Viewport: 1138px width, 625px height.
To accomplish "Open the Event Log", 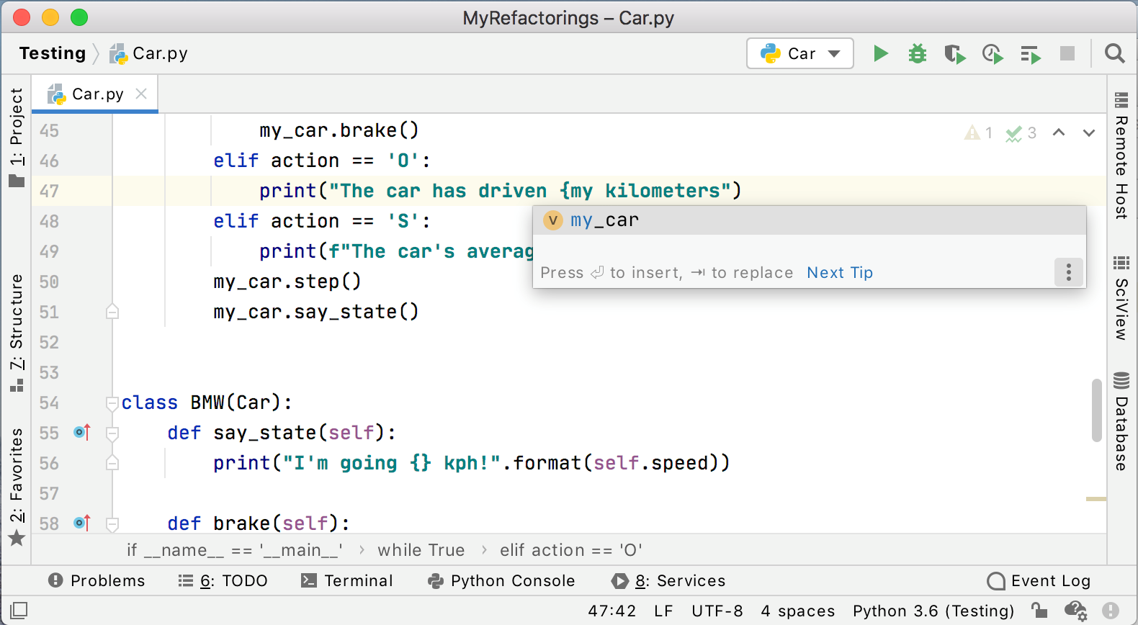I will pyautogui.click(x=1039, y=580).
